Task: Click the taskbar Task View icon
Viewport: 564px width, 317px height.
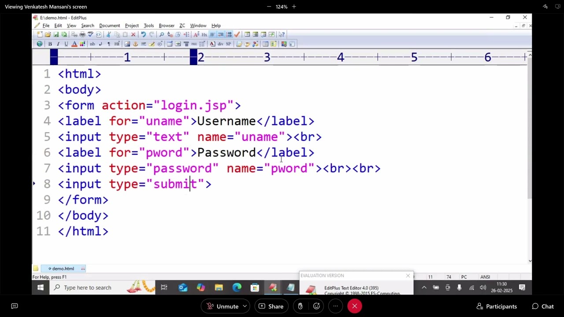Action: pos(164,288)
